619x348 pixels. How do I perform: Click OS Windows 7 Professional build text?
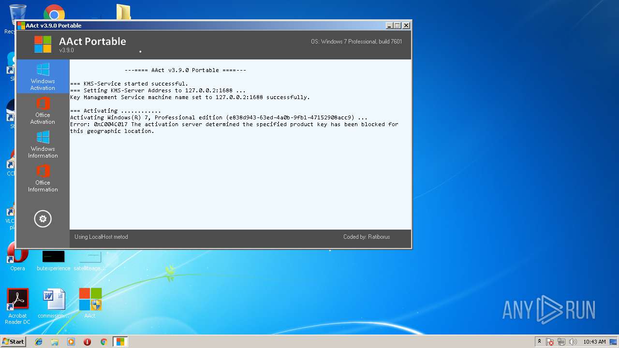click(x=356, y=42)
